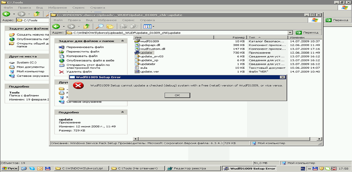
Task: Select the update.ver file icon
Action: coord(137,72)
